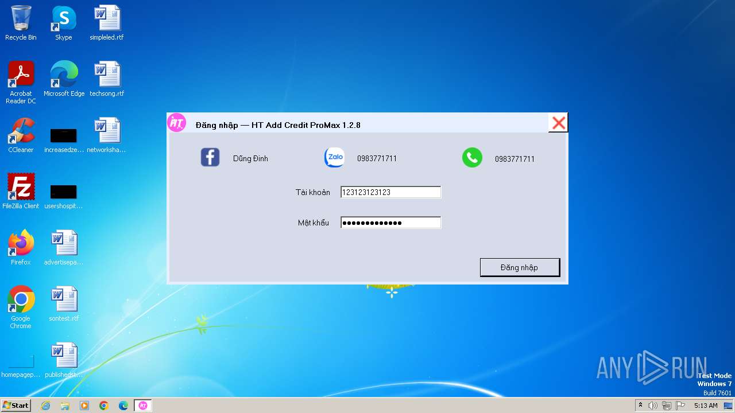Select the FileZilla Client shortcut
The width and height of the screenshot is (735, 413).
point(21,192)
